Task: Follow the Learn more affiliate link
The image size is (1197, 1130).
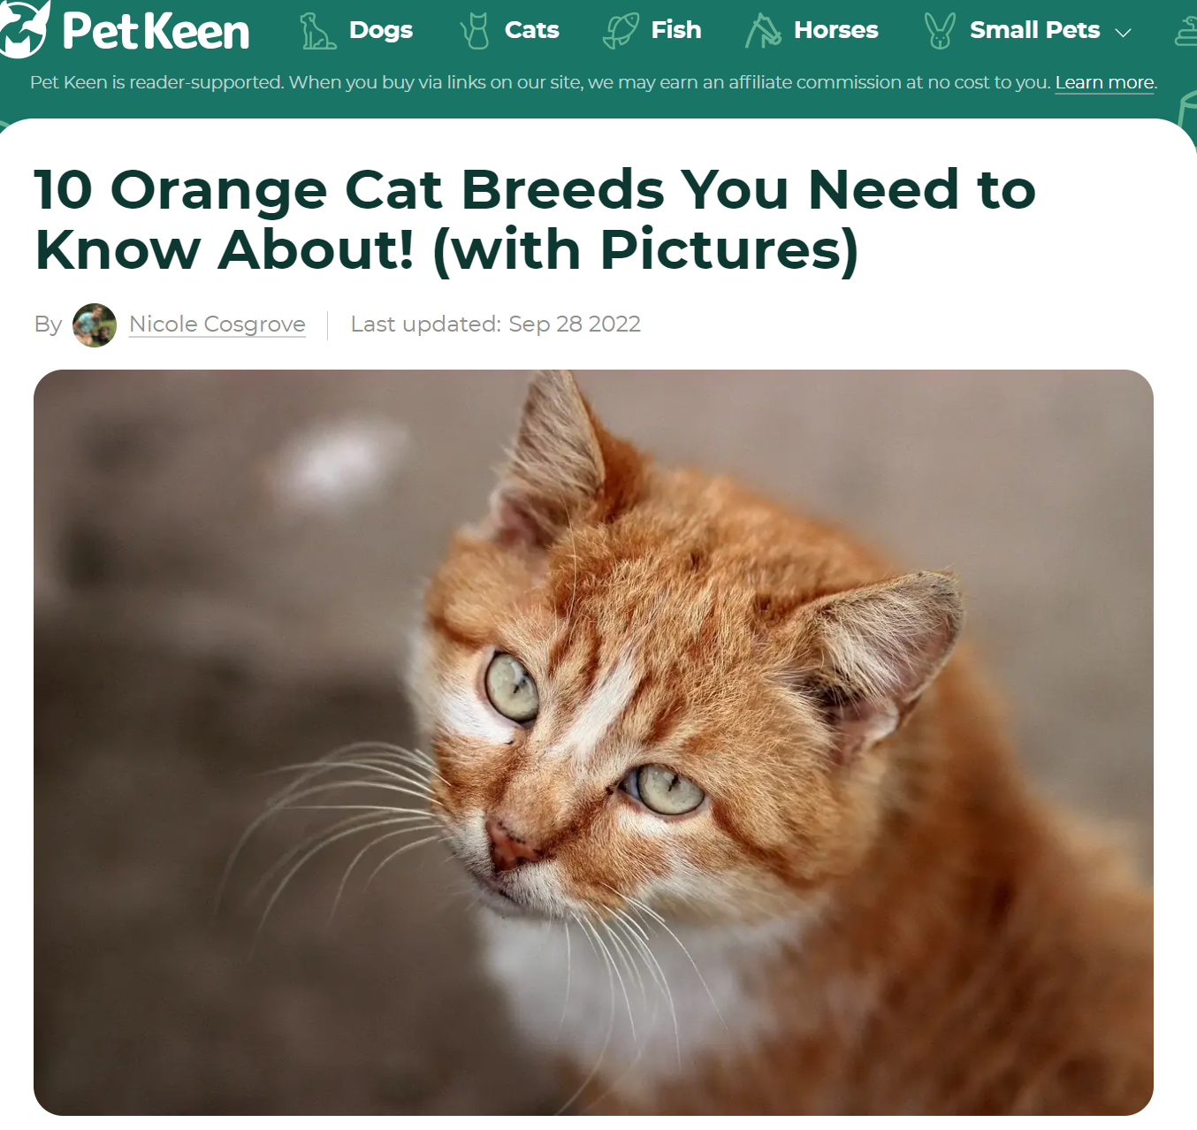Action: [x=1105, y=83]
